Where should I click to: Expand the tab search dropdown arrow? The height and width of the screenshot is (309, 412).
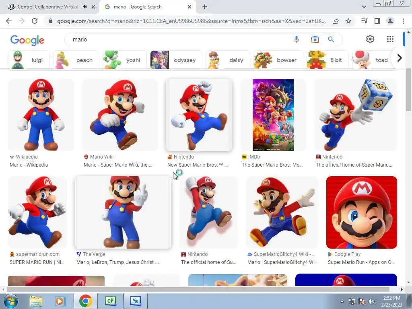click(x=364, y=7)
